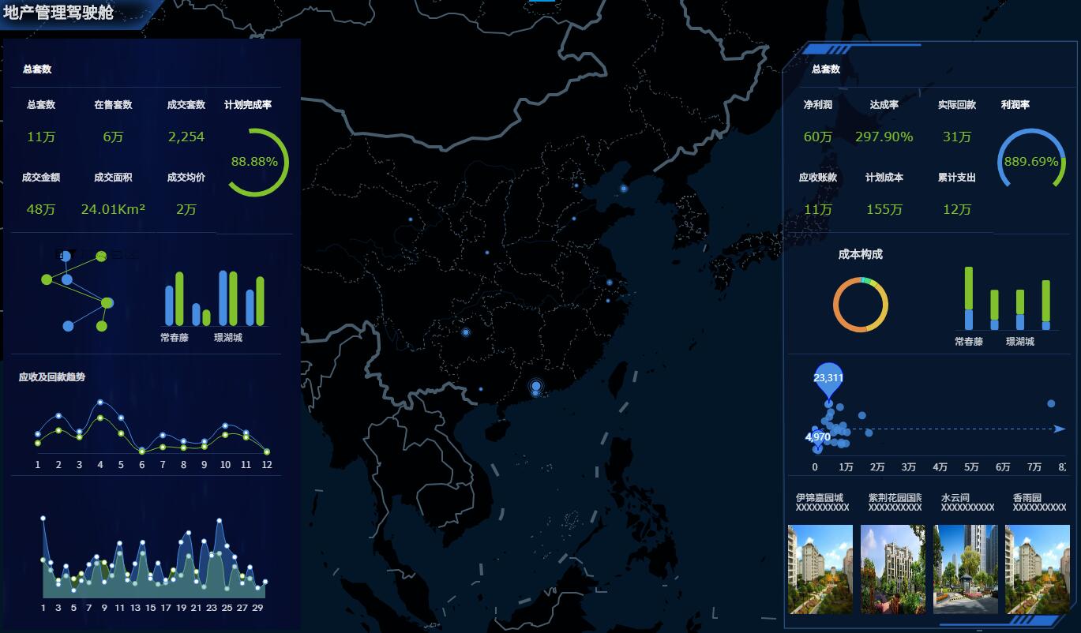Open the 紫荆花园国际 property photo

click(893, 569)
